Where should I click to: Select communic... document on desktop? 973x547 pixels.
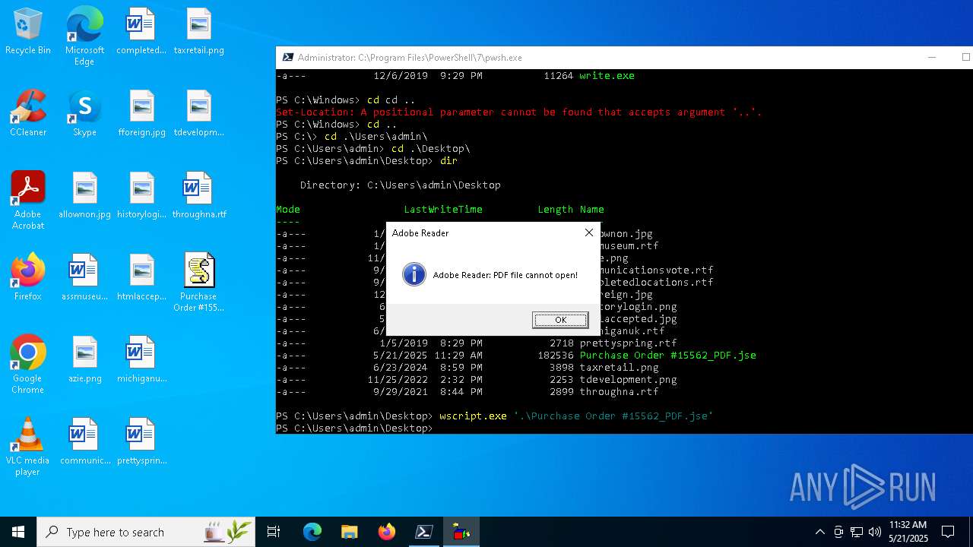(x=84, y=442)
